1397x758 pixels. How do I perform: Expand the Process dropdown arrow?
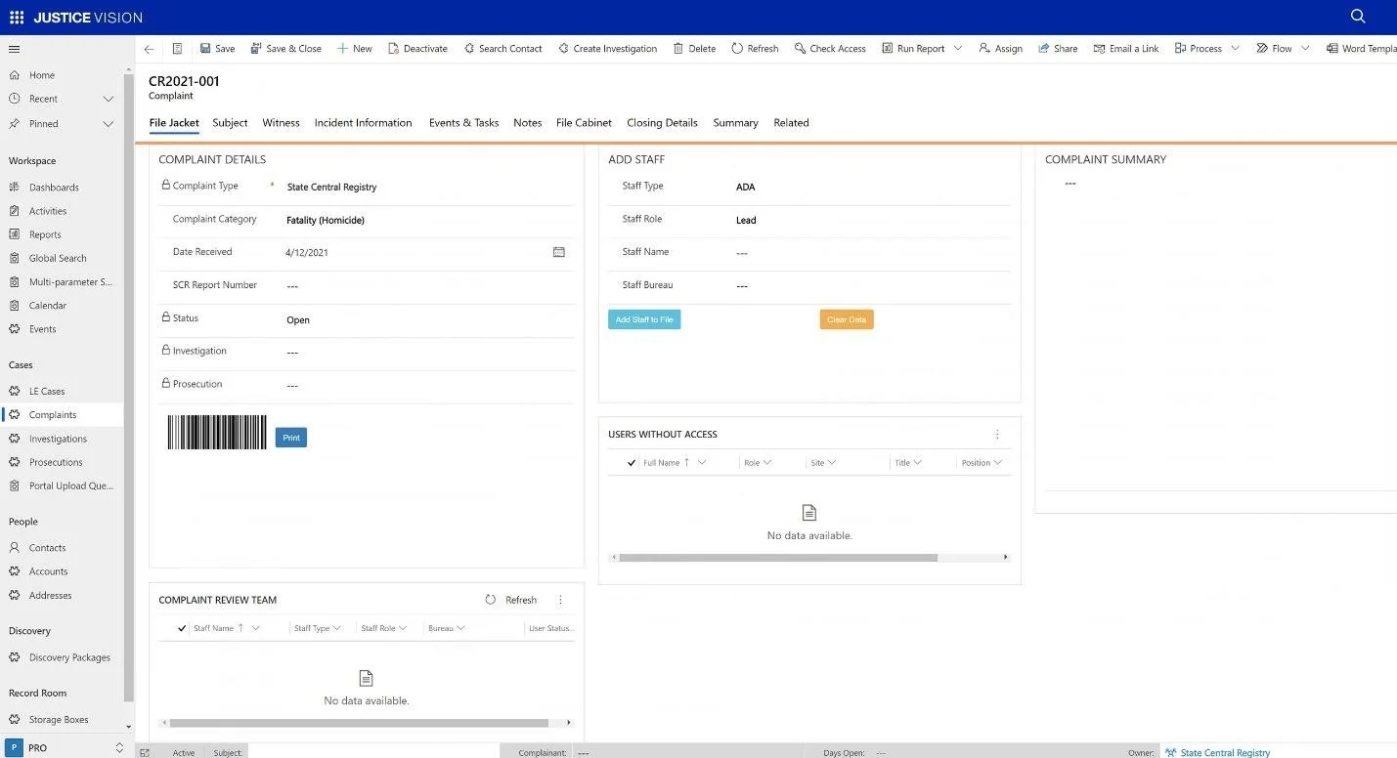pyautogui.click(x=1236, y=49)
